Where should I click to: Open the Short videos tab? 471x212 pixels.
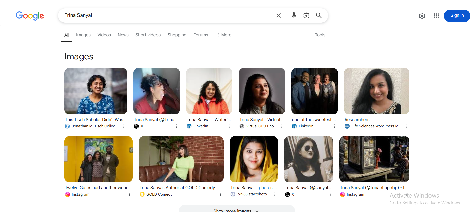(148, 35)
